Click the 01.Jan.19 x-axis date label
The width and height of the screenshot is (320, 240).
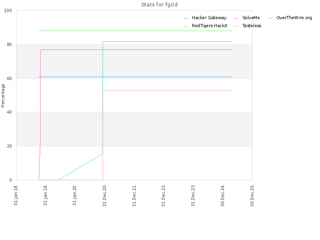[45, 196]
